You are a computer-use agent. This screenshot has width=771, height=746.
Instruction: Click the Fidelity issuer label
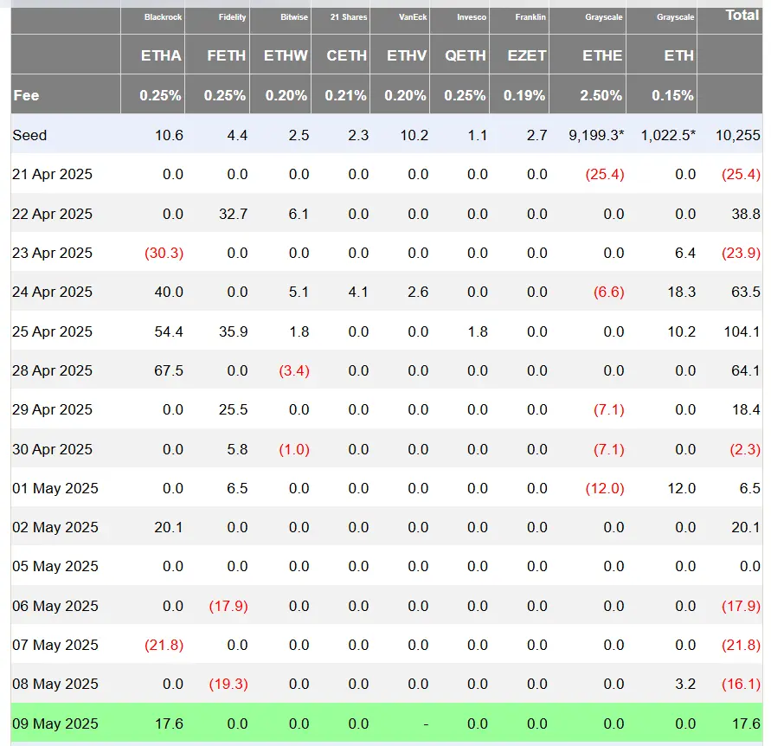click(232, 17)
